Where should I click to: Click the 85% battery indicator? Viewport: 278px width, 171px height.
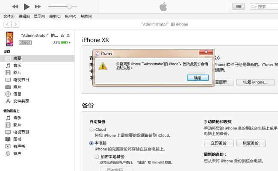click(62, 42)
